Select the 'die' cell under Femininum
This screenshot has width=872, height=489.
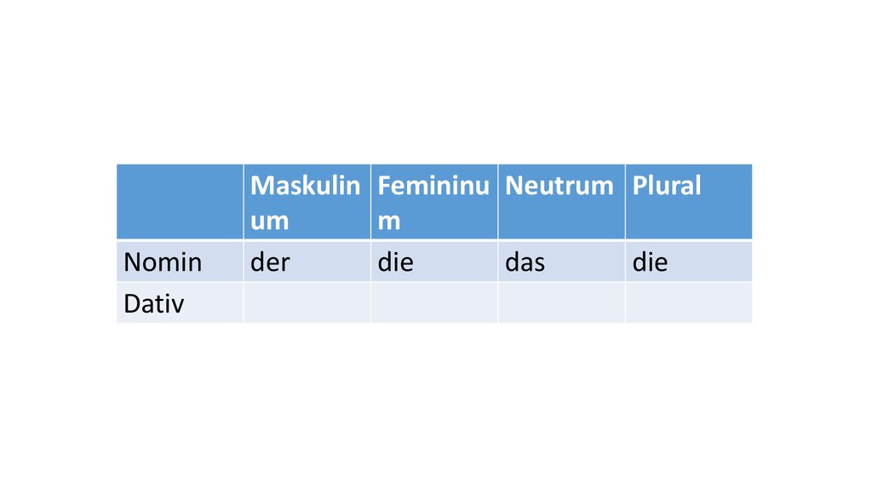(433, 262)
